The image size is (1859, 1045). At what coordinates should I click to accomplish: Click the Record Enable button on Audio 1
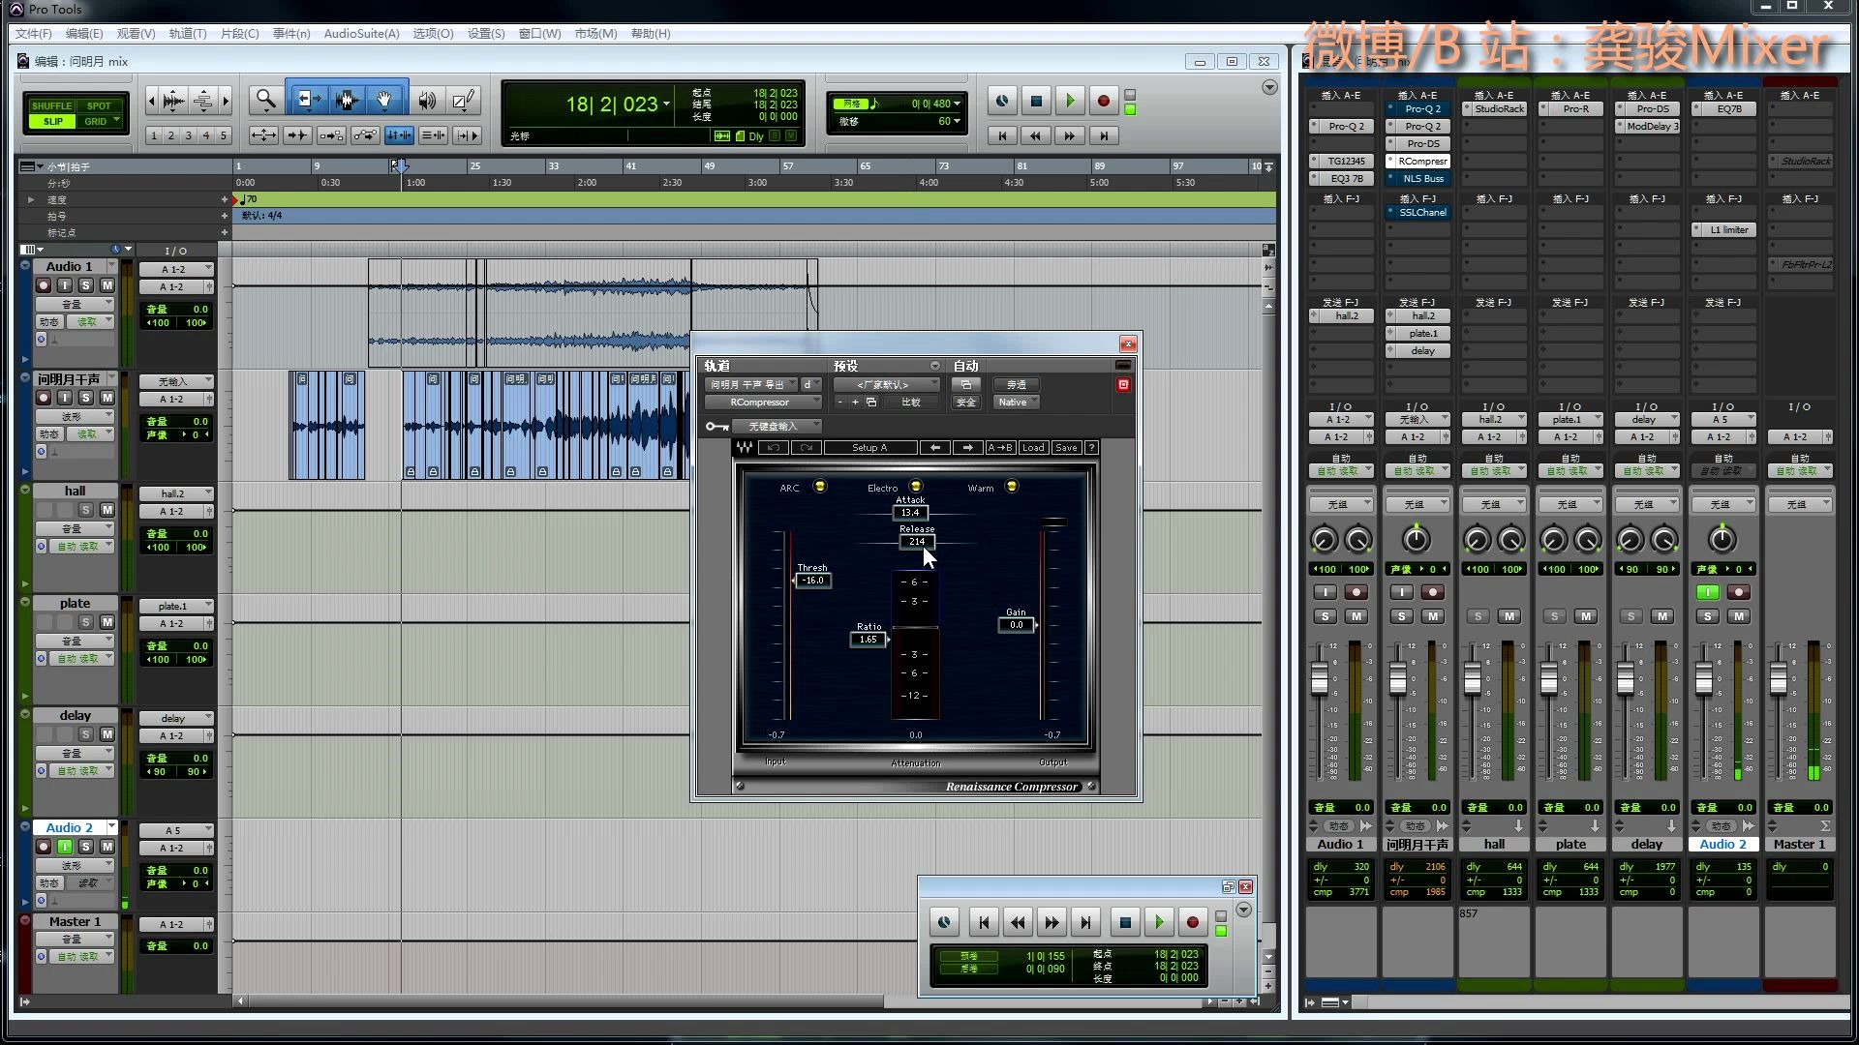tap(46, 284)
